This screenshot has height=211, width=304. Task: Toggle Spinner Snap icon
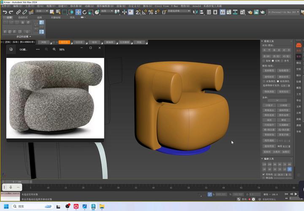(157, 12)
